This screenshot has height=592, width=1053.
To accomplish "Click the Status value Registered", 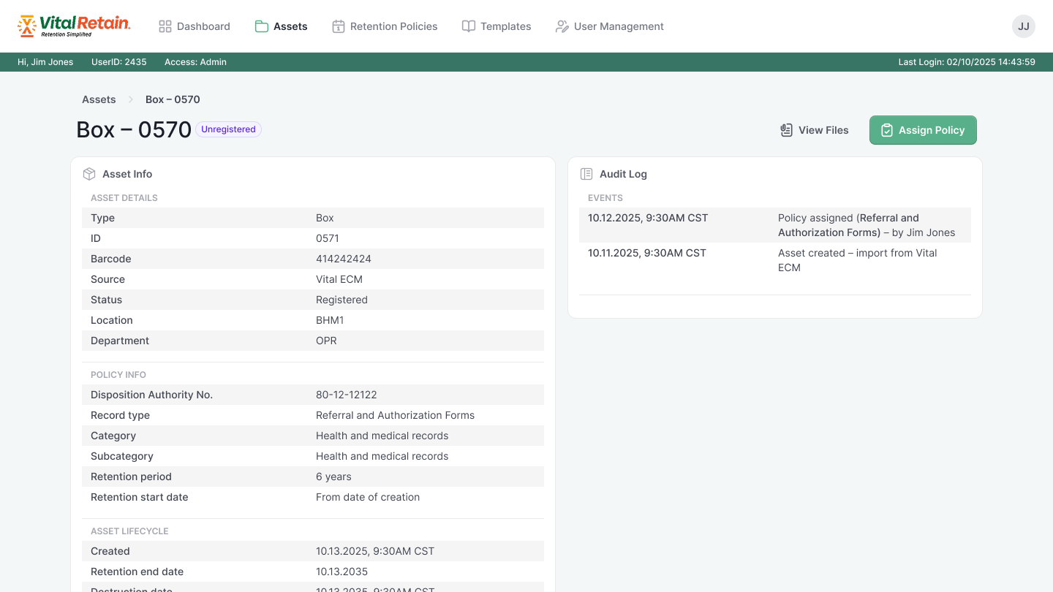I will [341, 300].
